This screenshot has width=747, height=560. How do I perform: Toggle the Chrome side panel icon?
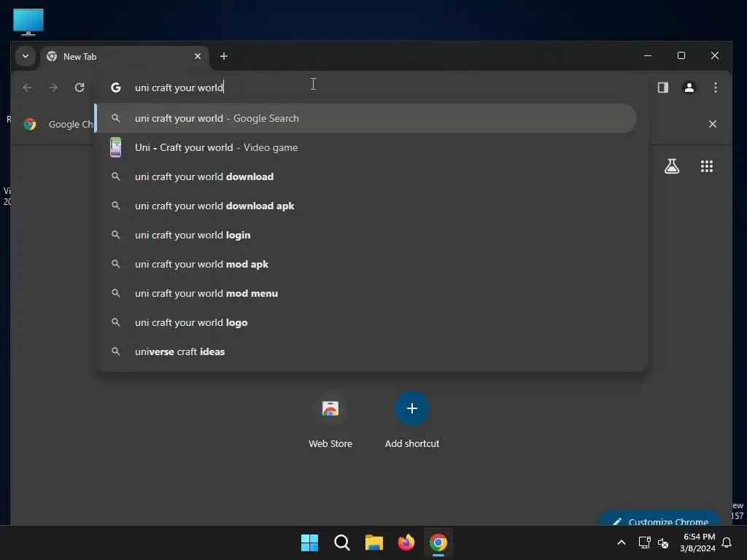point(662,87)
